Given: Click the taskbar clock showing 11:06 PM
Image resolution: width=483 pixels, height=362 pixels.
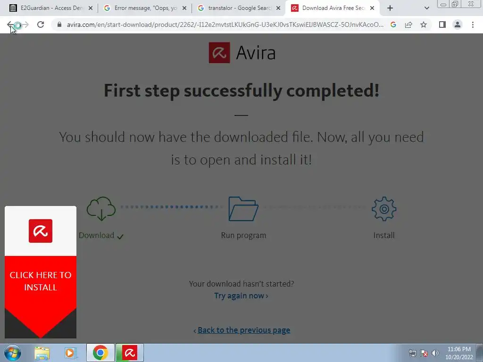Looking at the screenshot, I should point(459,353).
